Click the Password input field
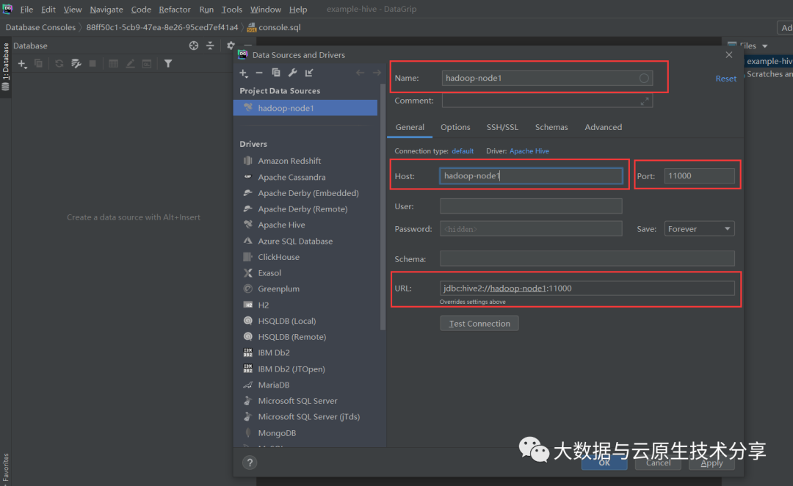 (531, 228)
